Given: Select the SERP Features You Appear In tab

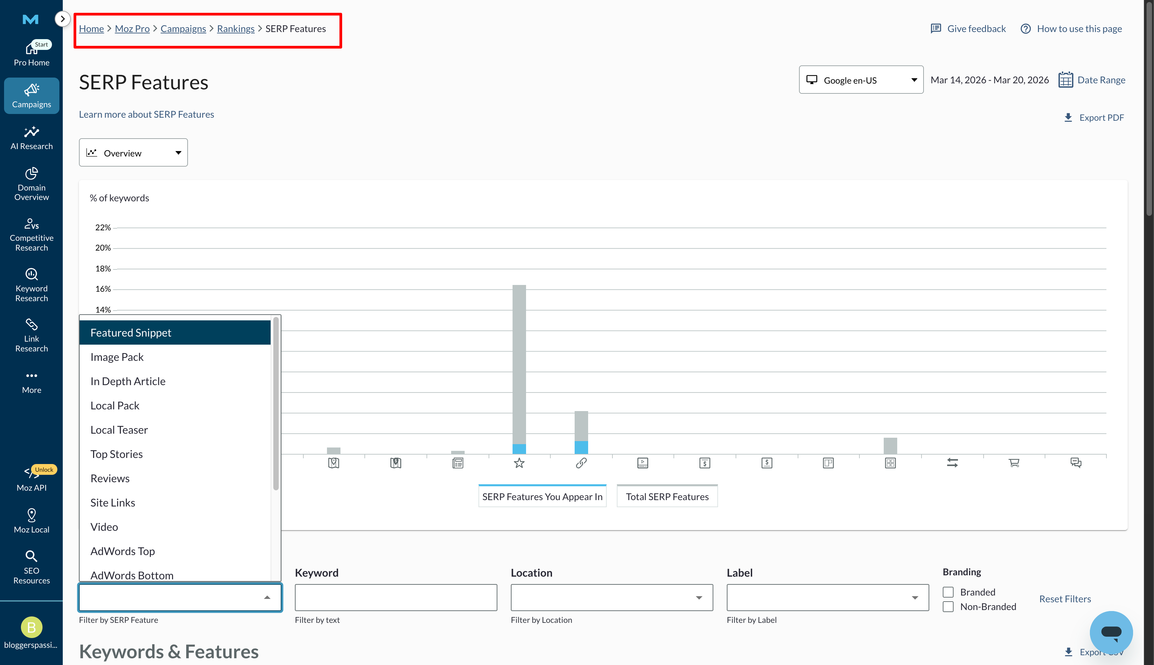Looking at the screenshot, I should [542, 496].
